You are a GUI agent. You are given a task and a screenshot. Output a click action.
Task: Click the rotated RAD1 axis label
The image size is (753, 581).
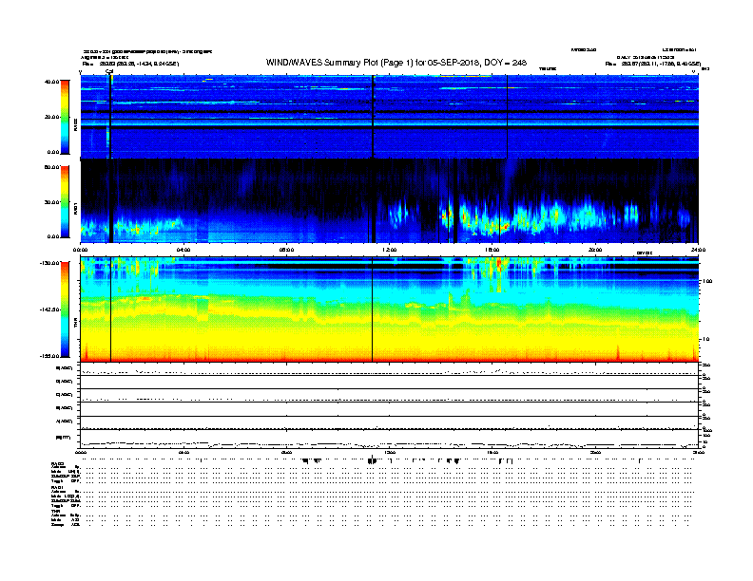click(x=75, y=209)
